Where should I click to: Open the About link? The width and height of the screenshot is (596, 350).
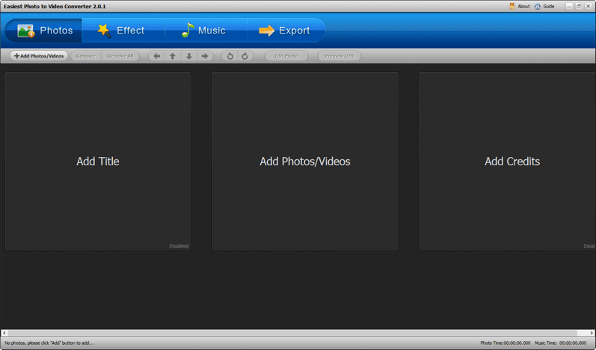pyautogui.click(x=520, y=6)
